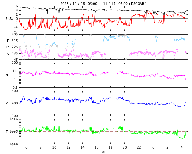Click the 'V' velocity panel label
Image resolution: width=192 pixels, height=154 pixels.
coord(7,103)
